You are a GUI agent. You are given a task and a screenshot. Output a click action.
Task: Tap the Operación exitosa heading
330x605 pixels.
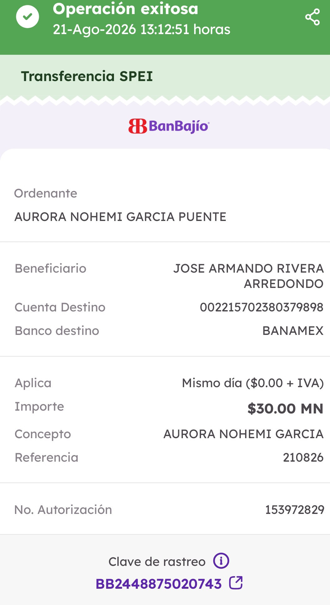click(x=126, y=8)
